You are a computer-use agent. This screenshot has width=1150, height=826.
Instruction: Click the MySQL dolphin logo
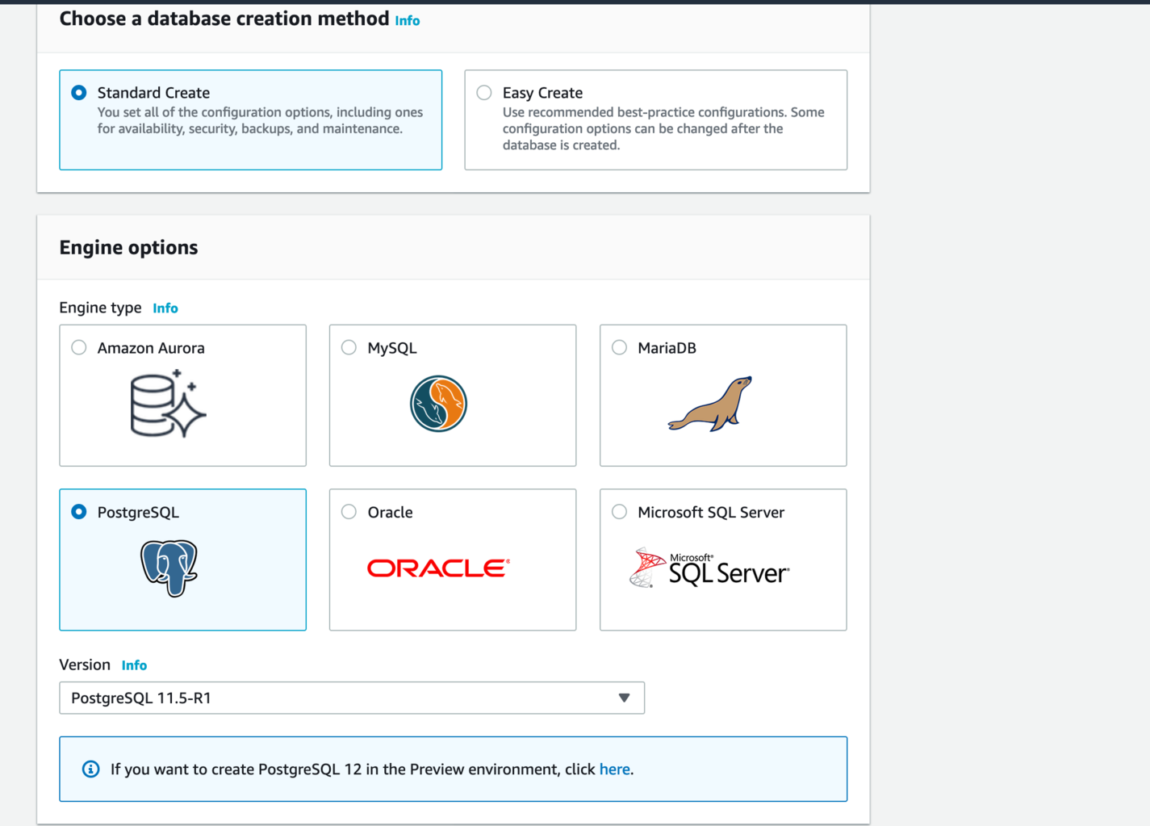click(438, 404)
